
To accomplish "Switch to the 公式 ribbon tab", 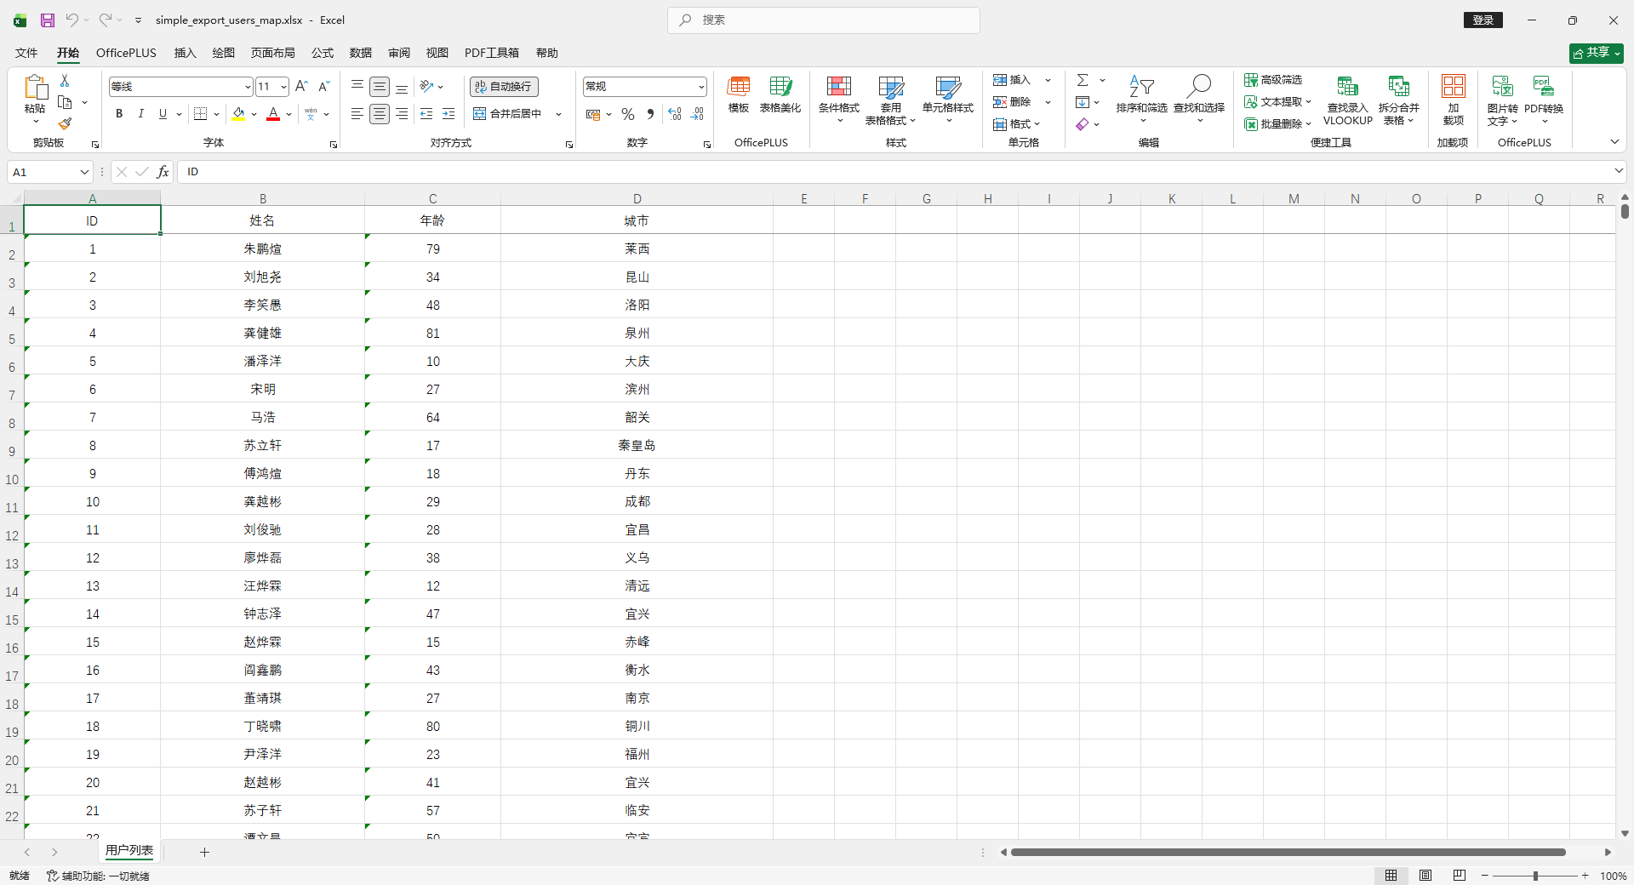I will (x=323, y=53).
